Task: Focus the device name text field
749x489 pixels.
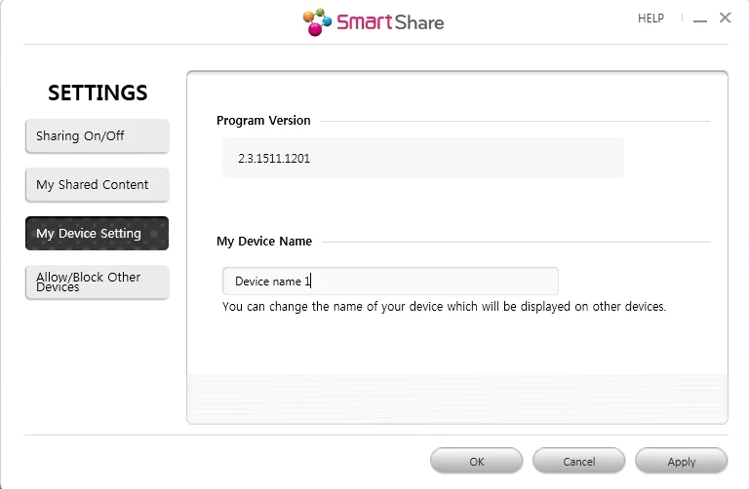Action: coord(390,282)
